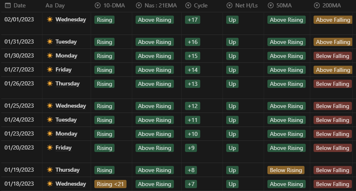The height and width of the screenshot is (191, 356).
Task: Open the Wednesday page for 02/01/2023
Action: [x=71, y=20]
